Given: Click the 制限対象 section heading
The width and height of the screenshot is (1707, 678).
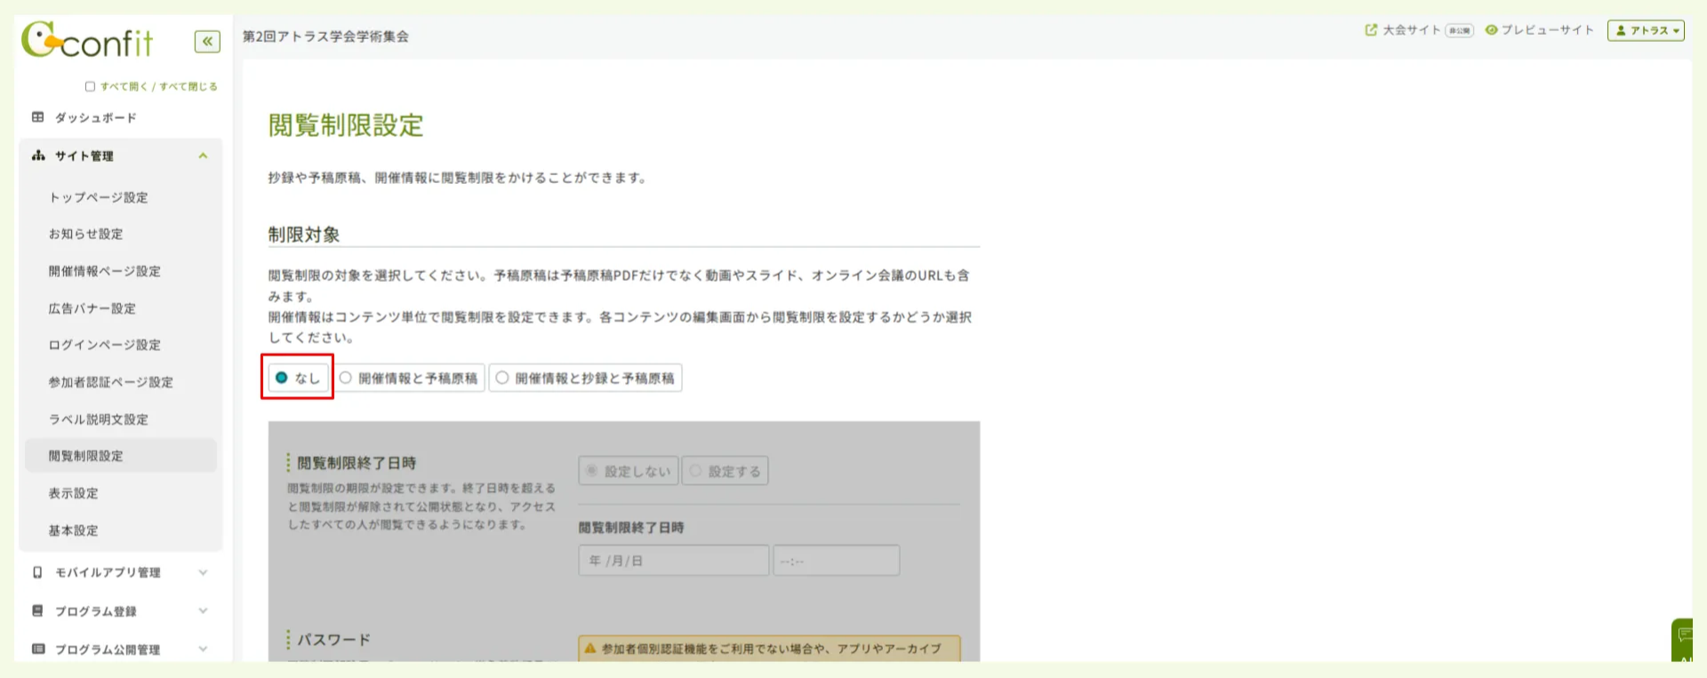Looking at the screenshot, I should click(x=304, y=235).
